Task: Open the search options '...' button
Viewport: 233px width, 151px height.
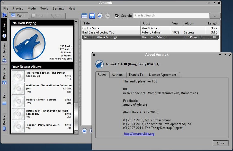Action: [x=215, y=16]
